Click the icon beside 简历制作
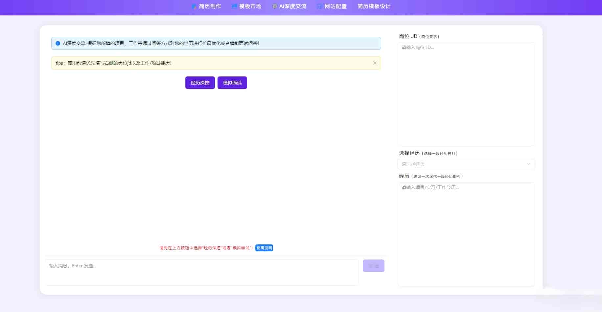This screenshot has width=602, height=312. click(194, 7)
